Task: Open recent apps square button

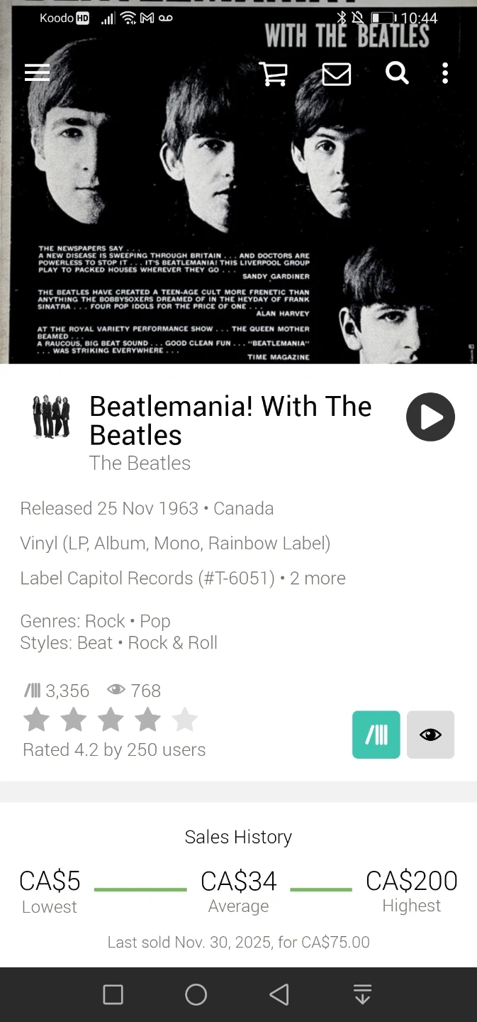Action: point(113,994)
